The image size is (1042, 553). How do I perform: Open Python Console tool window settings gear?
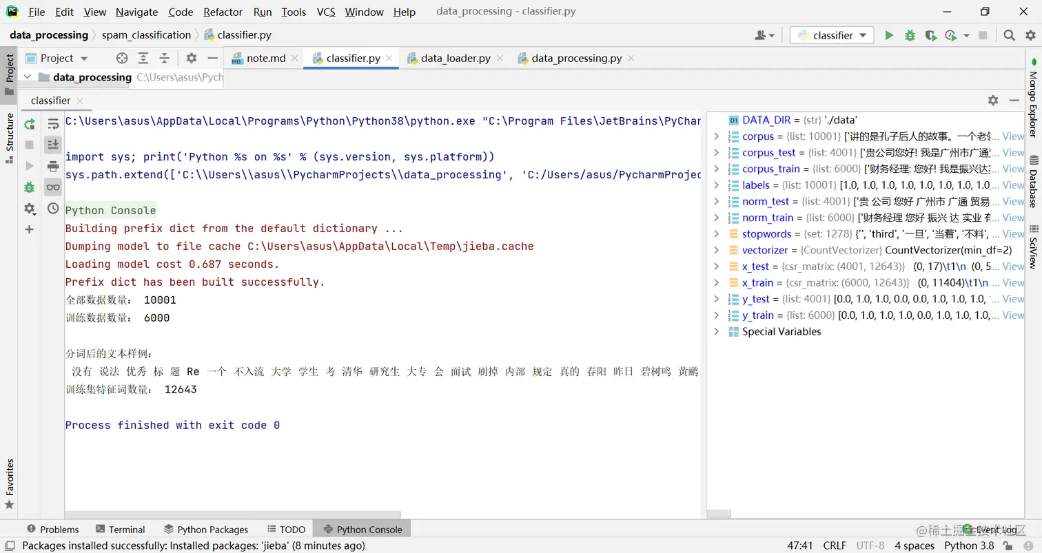point(993,100)
